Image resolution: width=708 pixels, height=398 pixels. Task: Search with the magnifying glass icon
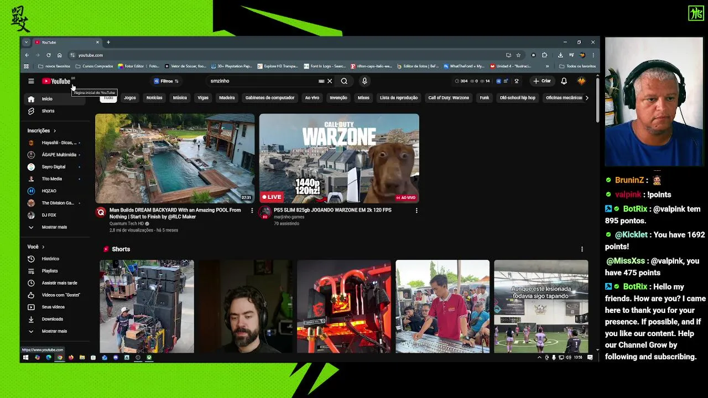344,81
